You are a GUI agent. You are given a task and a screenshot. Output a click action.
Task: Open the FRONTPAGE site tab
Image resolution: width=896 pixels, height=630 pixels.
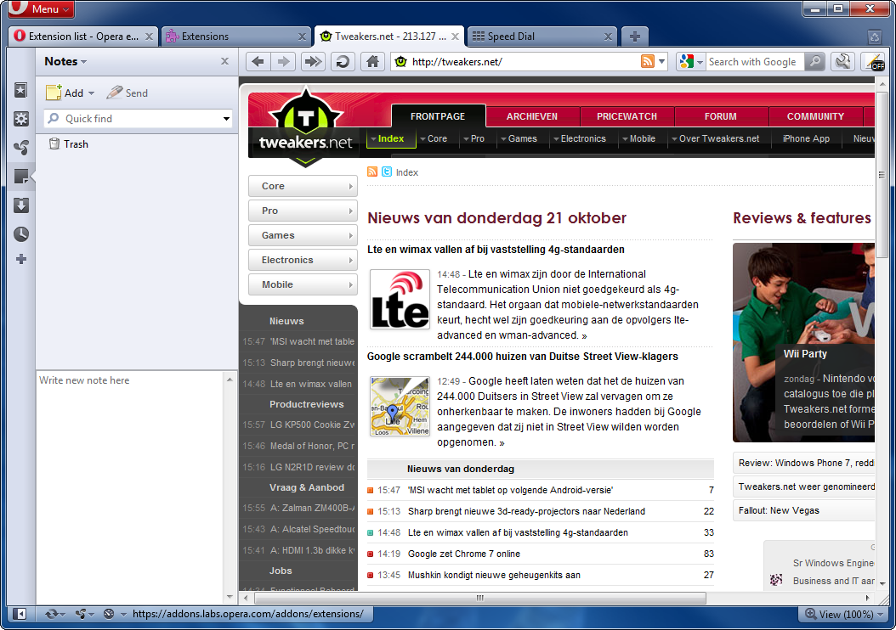(438, 115)
